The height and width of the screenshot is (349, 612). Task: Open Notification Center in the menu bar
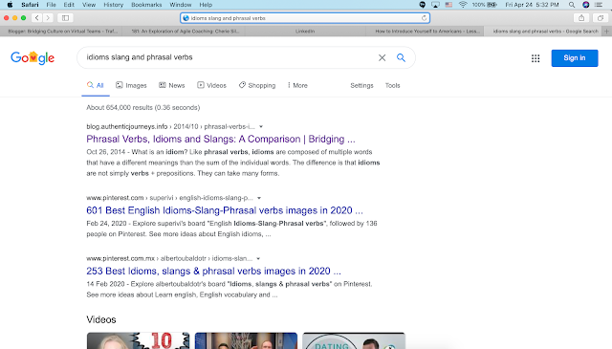599,5
